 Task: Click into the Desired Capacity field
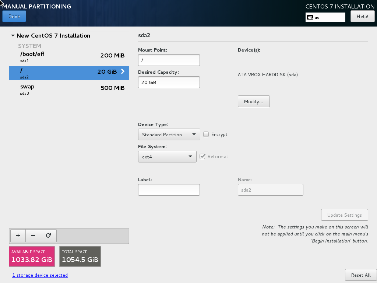coord(169,82)
